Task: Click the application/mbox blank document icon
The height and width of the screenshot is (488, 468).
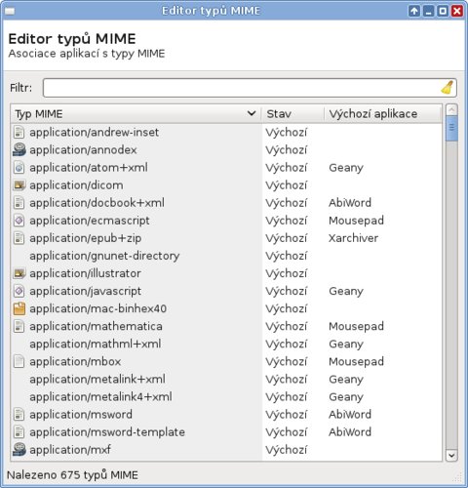Action: pyautogui.click(x=19, y=361)
